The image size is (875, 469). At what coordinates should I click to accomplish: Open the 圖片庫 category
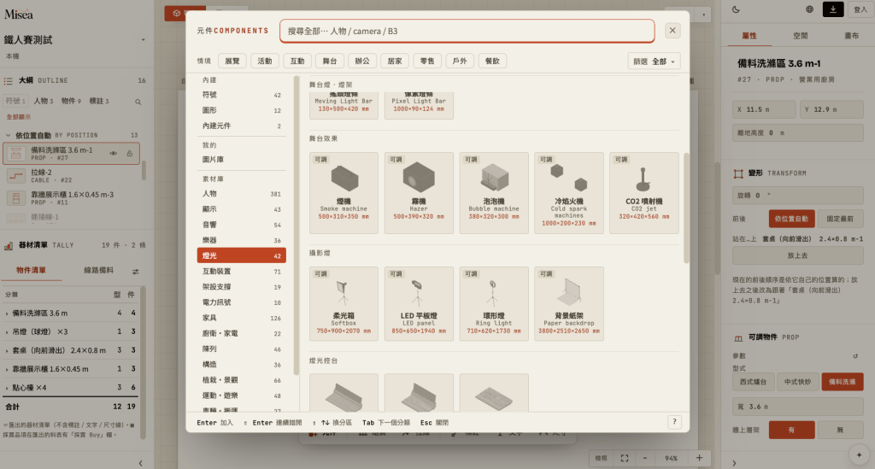(x=241, y=160)
